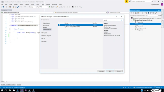Select the Framework assemblies category
Screen dimensions: 164x92
pos(46,23)
